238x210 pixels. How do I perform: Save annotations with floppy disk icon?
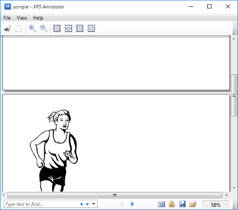pos(182,204)
